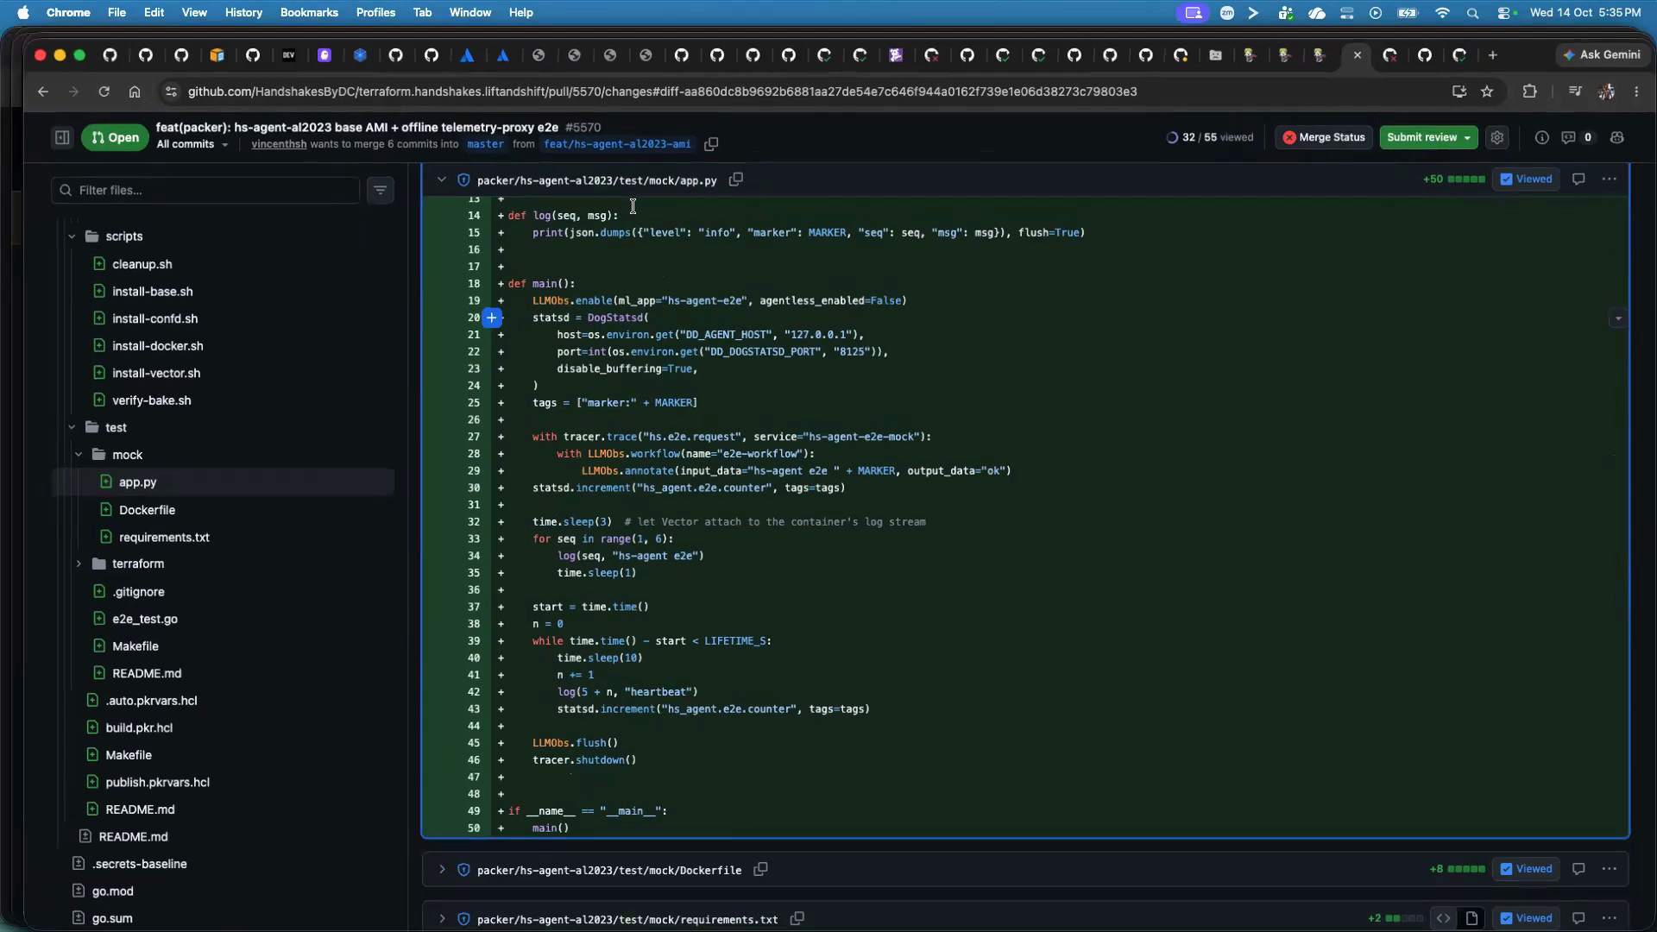This screenshot has height=932, width=1657.
Task: Uncheck Viewed for Dockerfile
Action: click(1526, 869)
